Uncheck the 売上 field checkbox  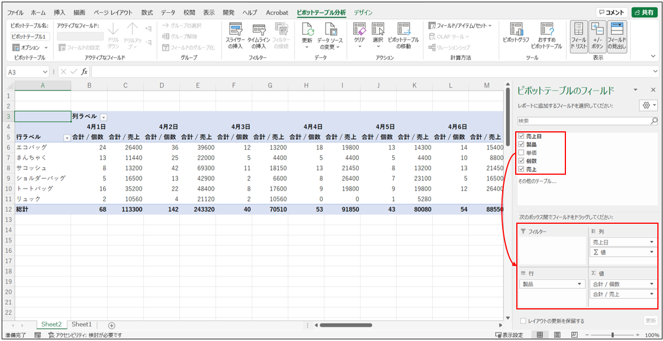click(x=521, y=170)
